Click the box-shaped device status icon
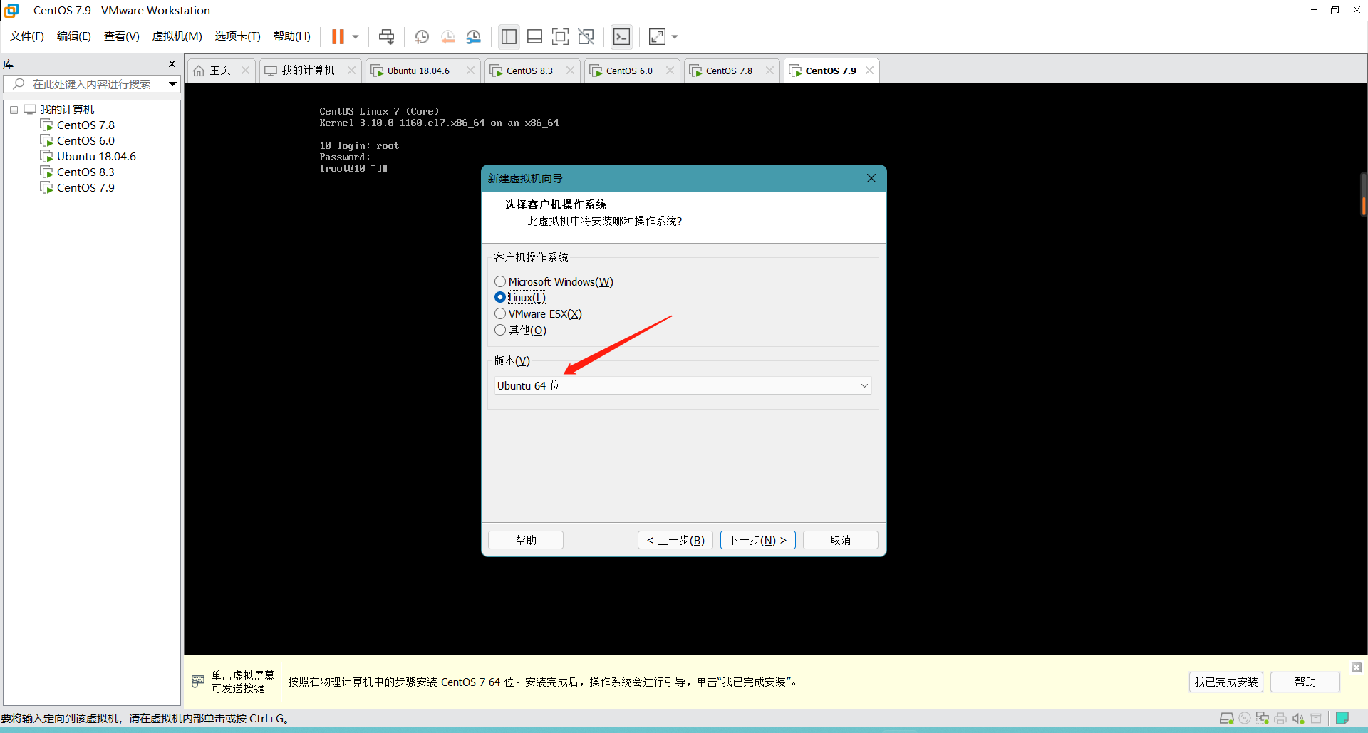The height and width of the screenshot is (733, 1368). tap(1316, 718)
